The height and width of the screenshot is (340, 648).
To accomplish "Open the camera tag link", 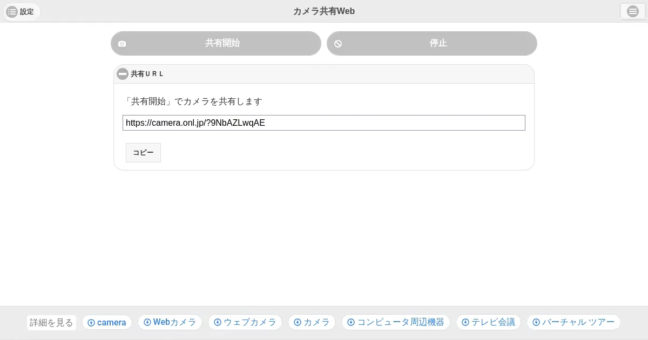I will tap(107, 323).
